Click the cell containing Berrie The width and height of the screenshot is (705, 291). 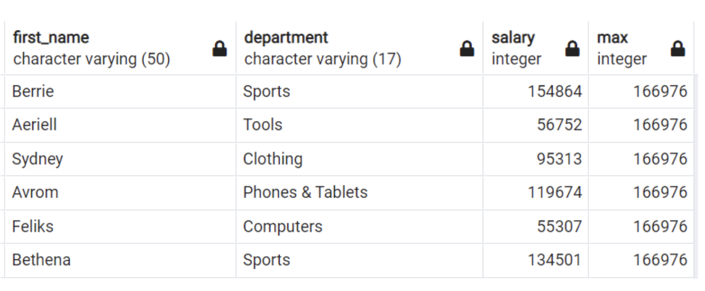point(33,91)
